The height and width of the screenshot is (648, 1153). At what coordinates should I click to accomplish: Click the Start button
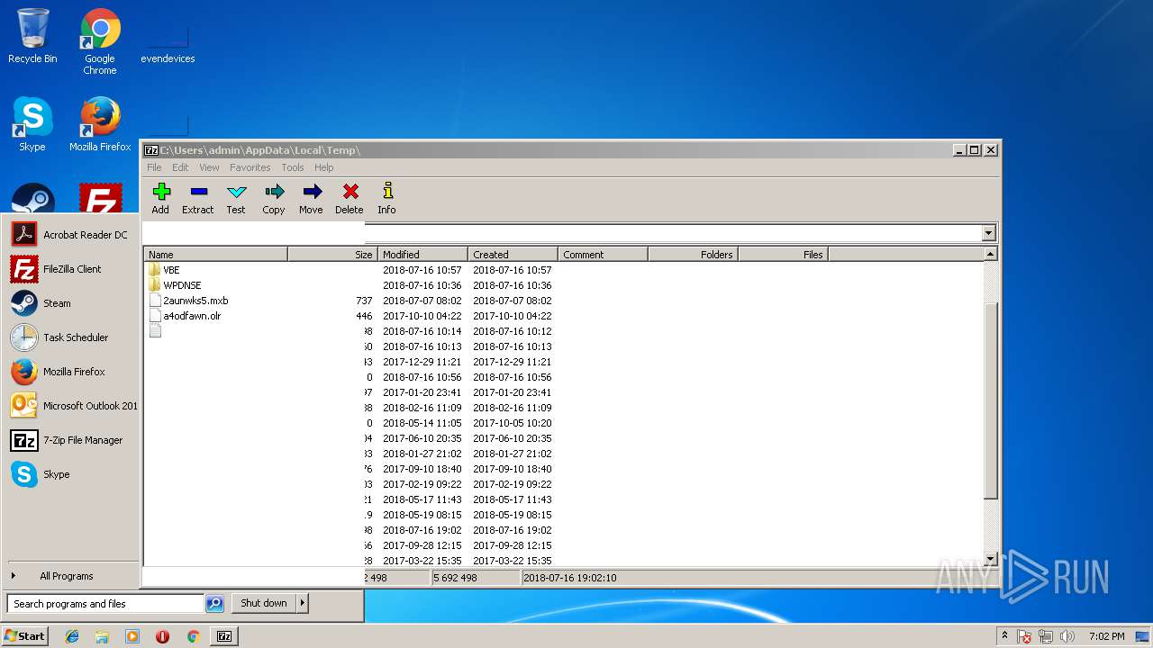tap(24, 636)
